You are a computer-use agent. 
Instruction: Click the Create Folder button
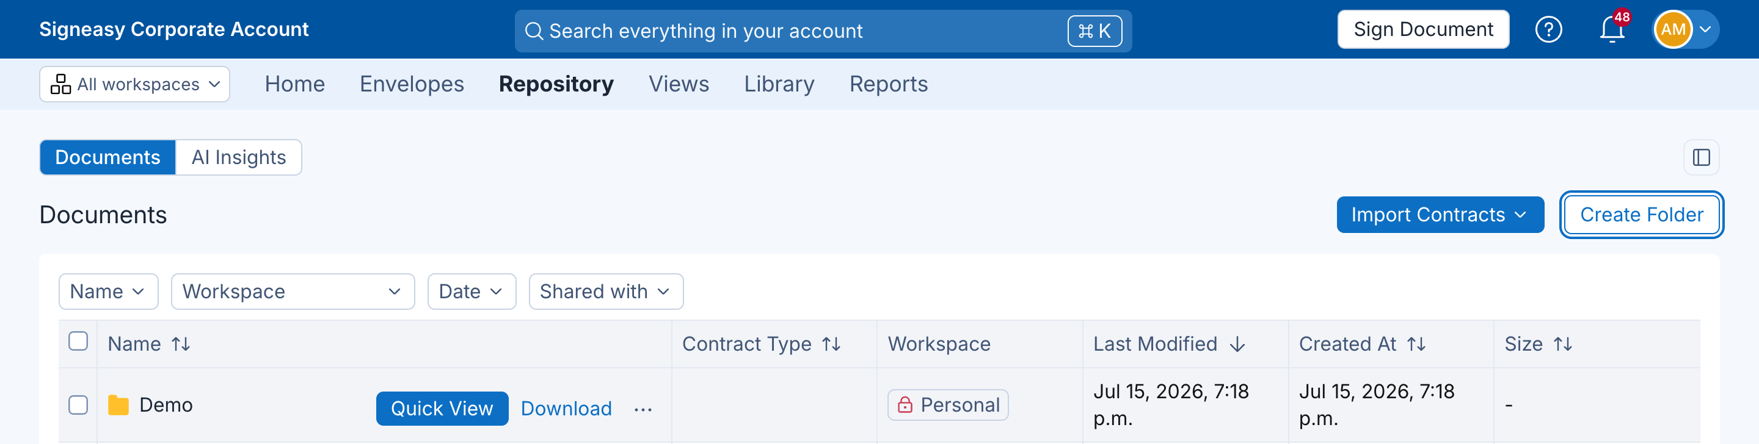(1641, 214)
